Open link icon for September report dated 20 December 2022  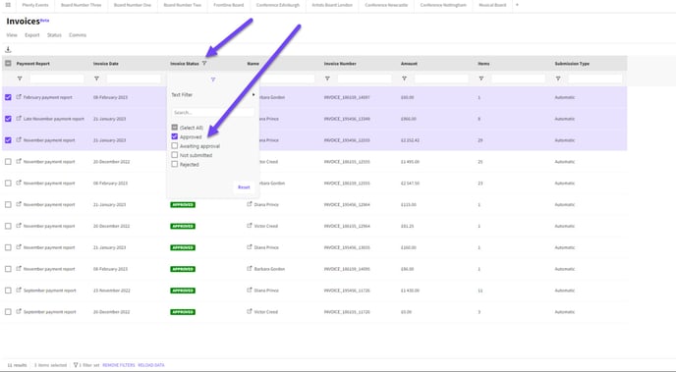pyautogui.click(x=19, y=312)
